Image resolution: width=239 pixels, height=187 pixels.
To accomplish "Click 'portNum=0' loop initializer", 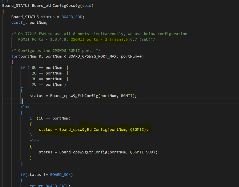I will coord(31,56).
